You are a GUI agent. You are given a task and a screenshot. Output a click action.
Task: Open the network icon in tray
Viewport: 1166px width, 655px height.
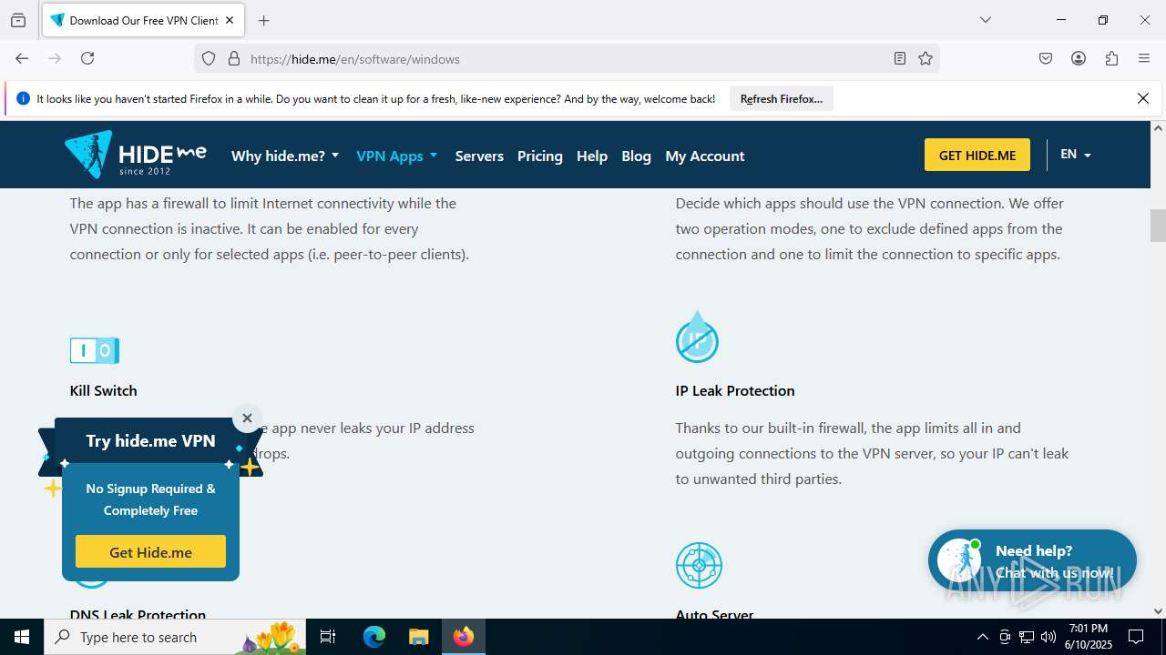click(1027, 637)
